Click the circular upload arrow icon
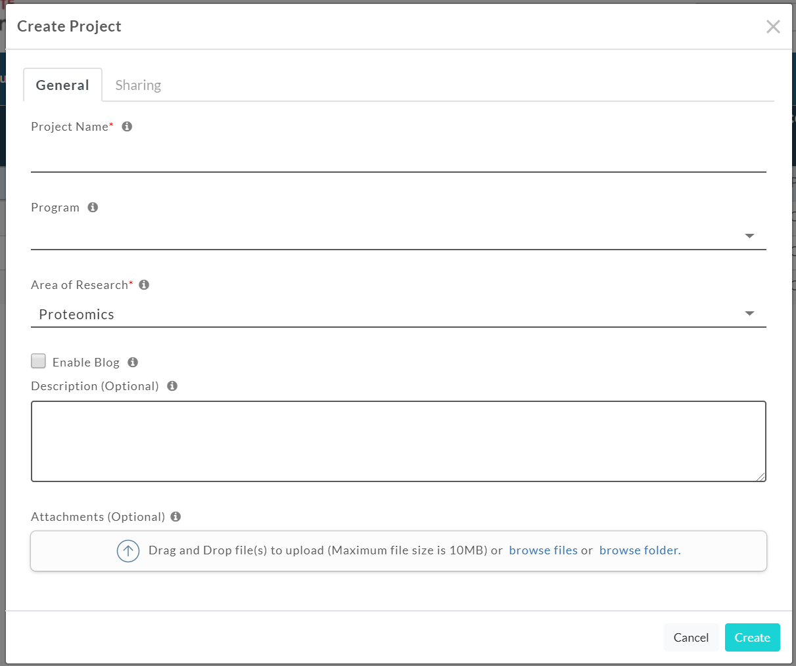Screen dimensions: 796x666 click(x=128, y=551)
